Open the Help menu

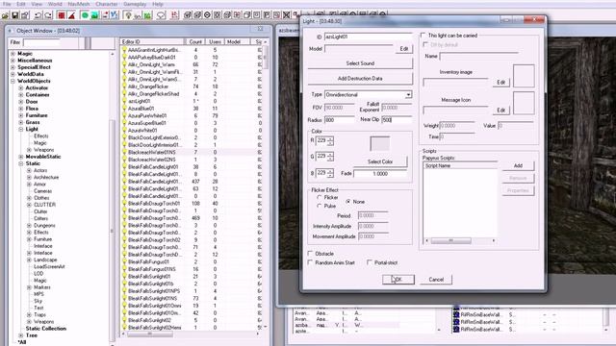click(158, 4)
